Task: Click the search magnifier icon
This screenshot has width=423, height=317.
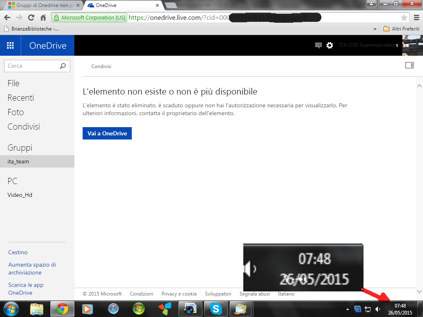Action: (63, 66)
